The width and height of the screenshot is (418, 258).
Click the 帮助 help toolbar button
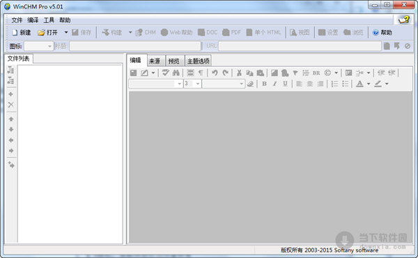(x=382, y=33)
